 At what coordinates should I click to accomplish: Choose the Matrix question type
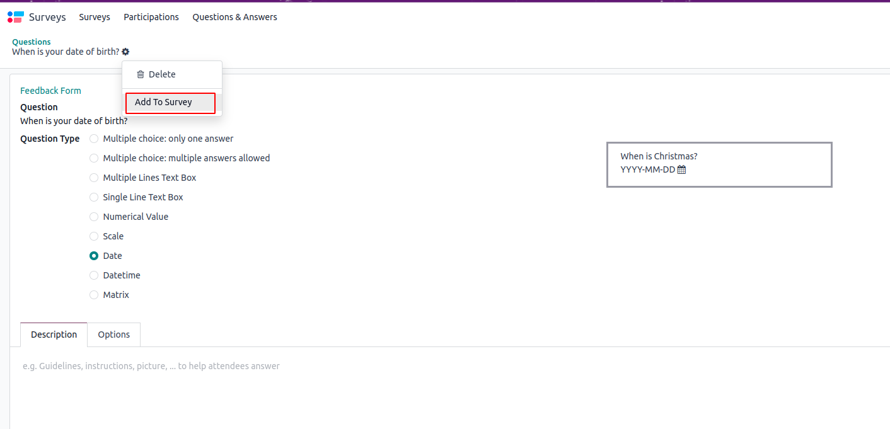coord(94,295)
